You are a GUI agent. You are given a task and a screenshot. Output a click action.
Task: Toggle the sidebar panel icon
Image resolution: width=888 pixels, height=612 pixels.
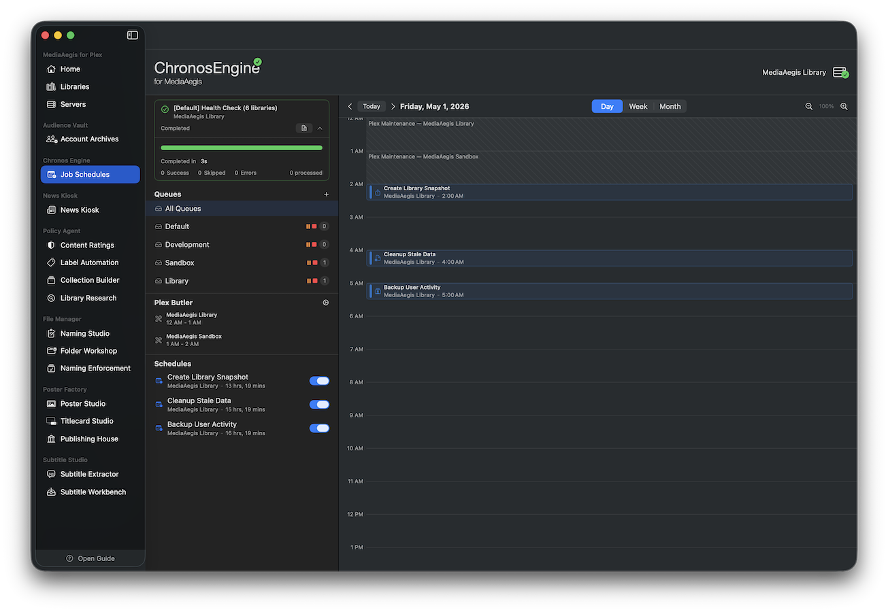(x=132, y=35)
